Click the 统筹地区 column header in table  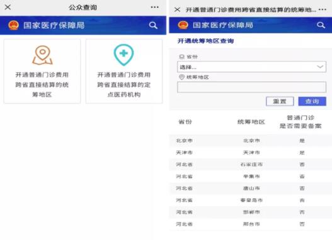pyautogui.click(x=251, y=122)
